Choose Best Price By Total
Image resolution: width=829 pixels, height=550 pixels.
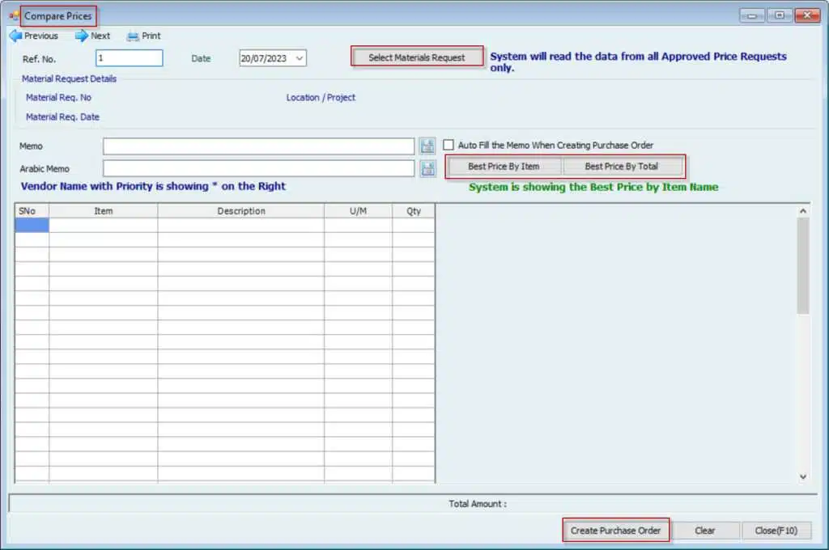click(x=621, y=167)
